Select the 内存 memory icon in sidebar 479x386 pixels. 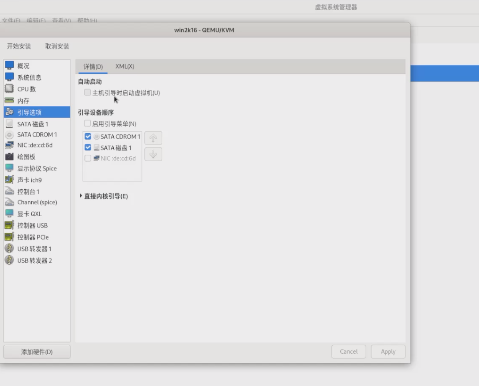point(9,101)
